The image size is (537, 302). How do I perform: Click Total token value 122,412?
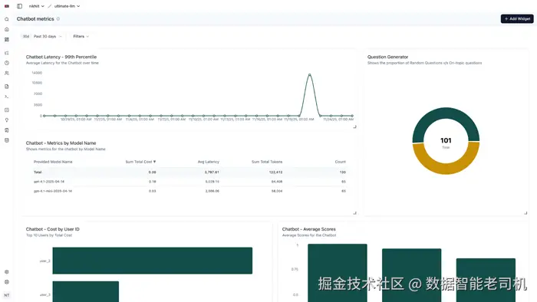click(x=275, y=172)
